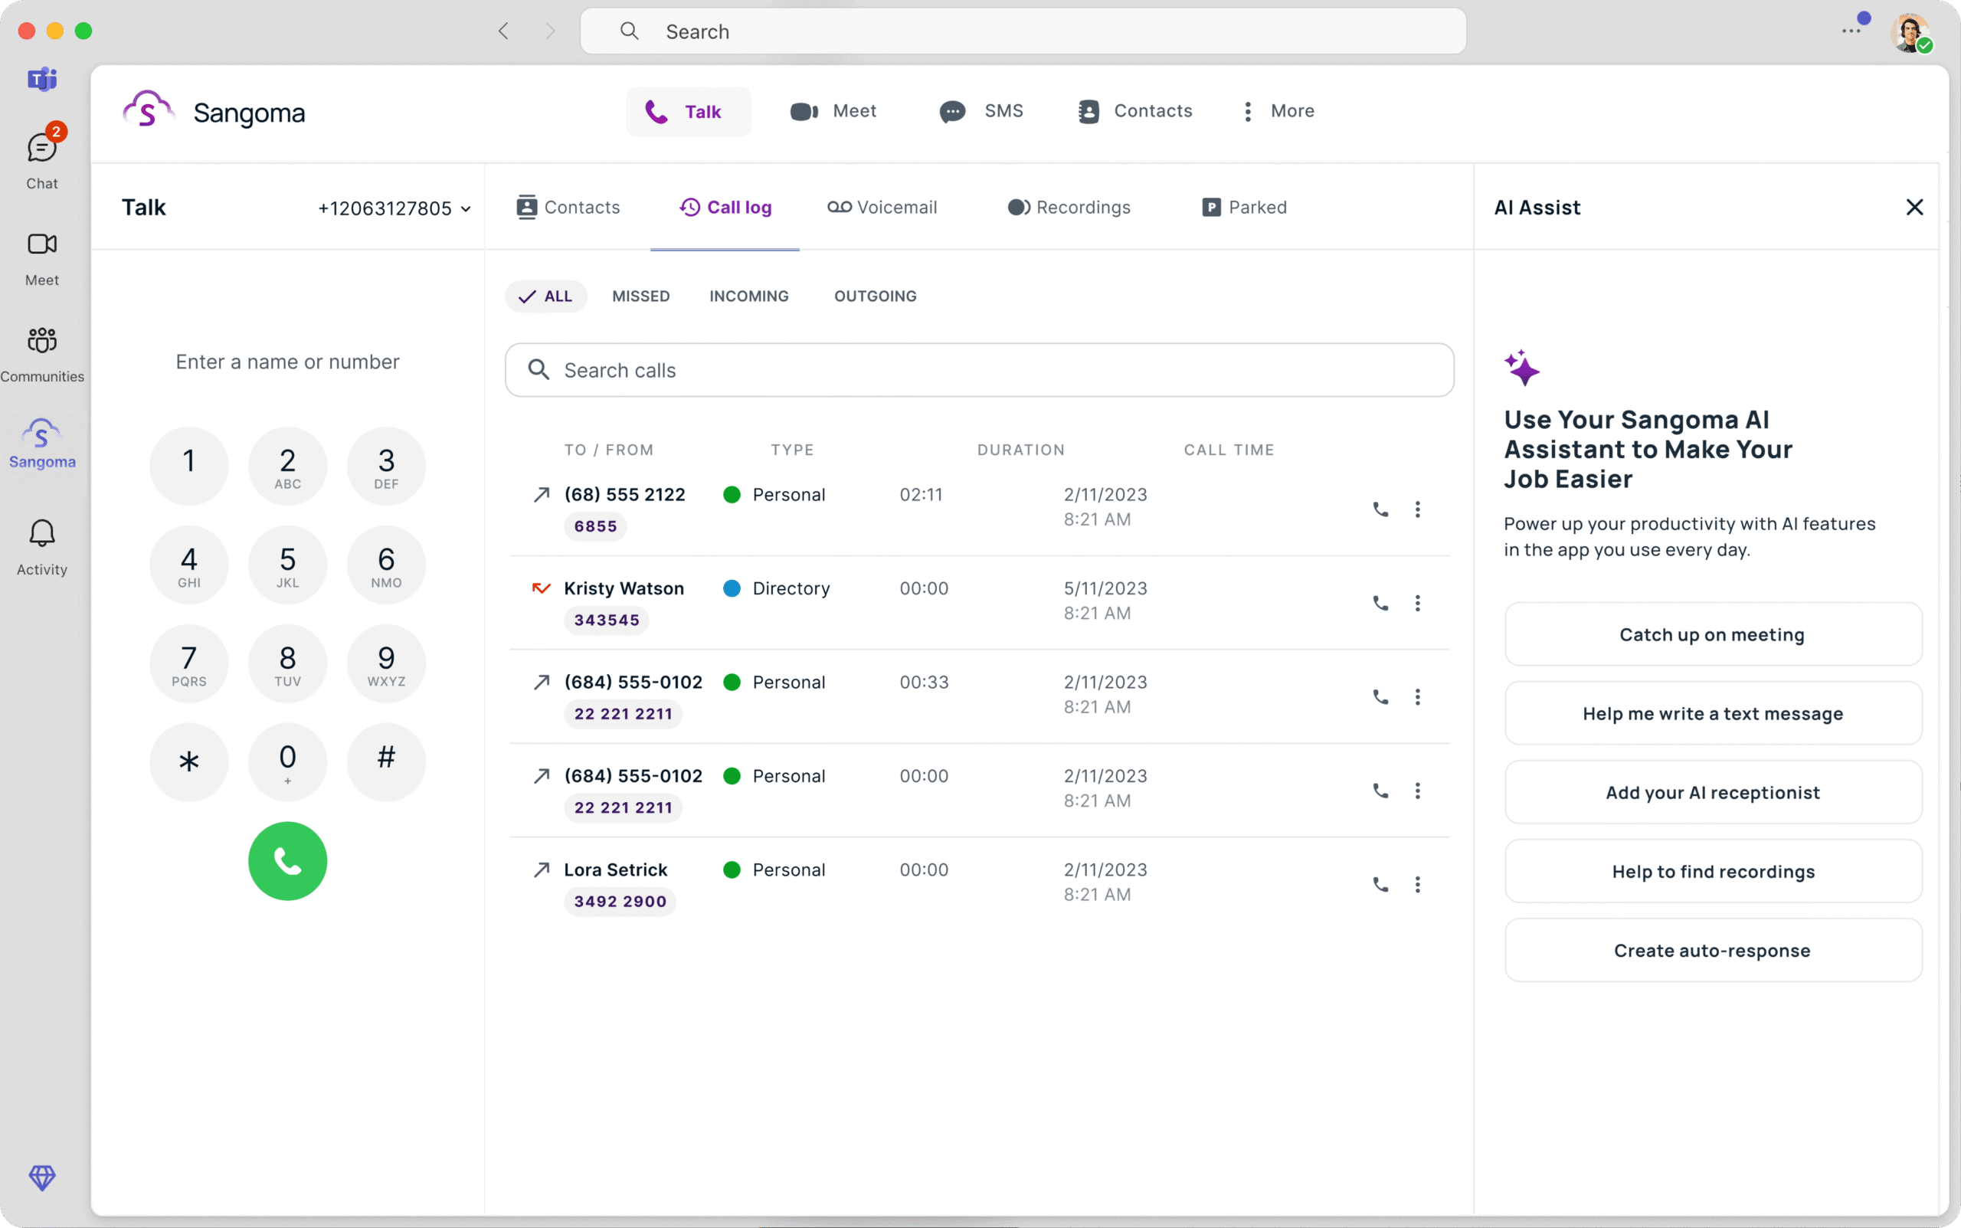Call back Kristy Watson using phone icon
The height and width of the screenshot is (1228, 1961).
pos(1380,603)
